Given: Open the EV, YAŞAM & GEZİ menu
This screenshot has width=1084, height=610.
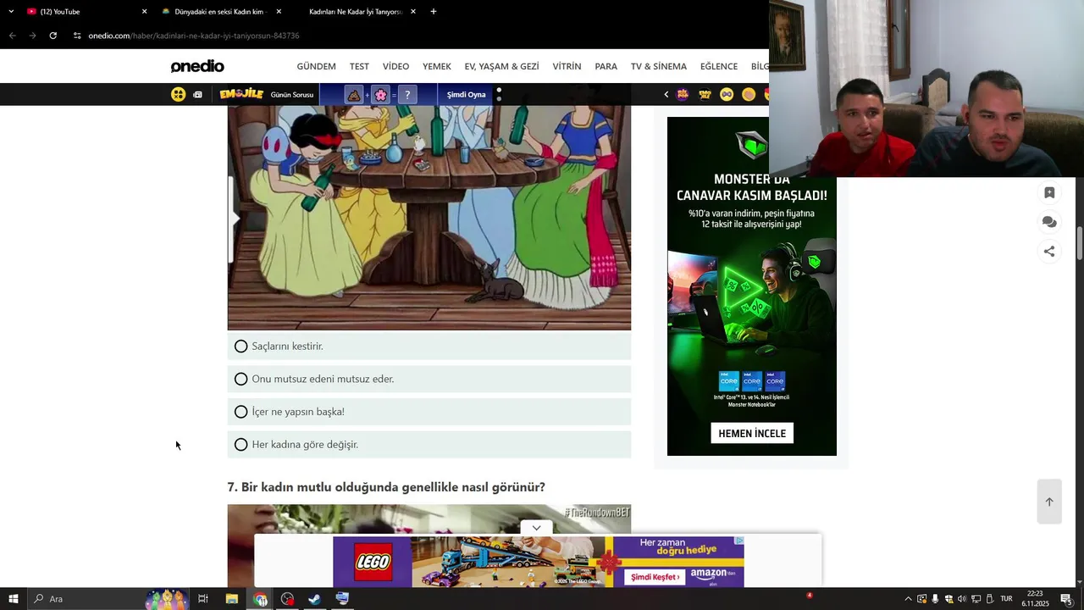Looking at the screenshot, I should click(501, 66).
